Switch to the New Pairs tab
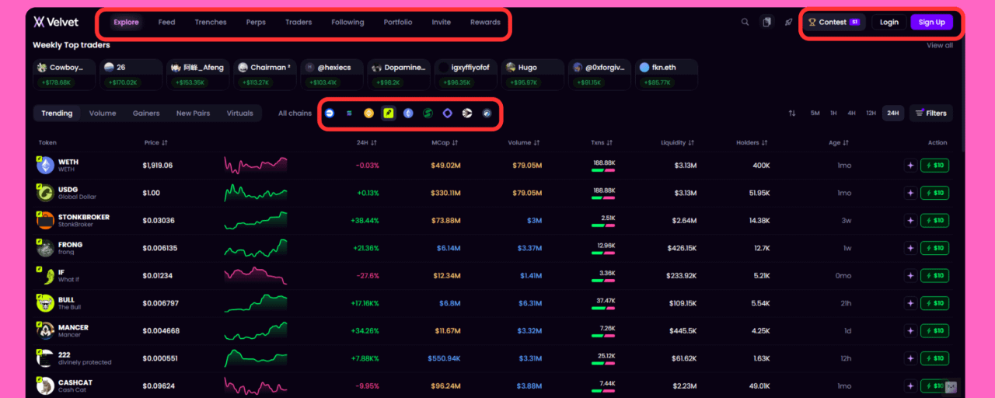The height and width of the screenshot is (398, 995). pyautogui.click(x=193, y=113)
